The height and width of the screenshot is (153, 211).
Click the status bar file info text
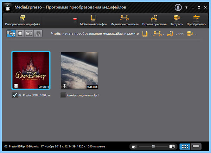(x=55, y=146)
